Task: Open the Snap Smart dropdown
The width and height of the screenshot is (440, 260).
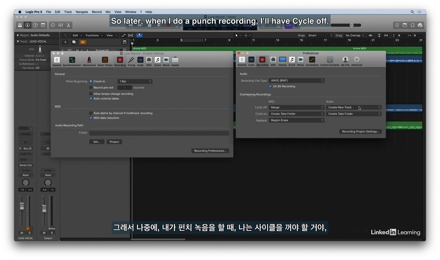Action: (x=320, y=35)
